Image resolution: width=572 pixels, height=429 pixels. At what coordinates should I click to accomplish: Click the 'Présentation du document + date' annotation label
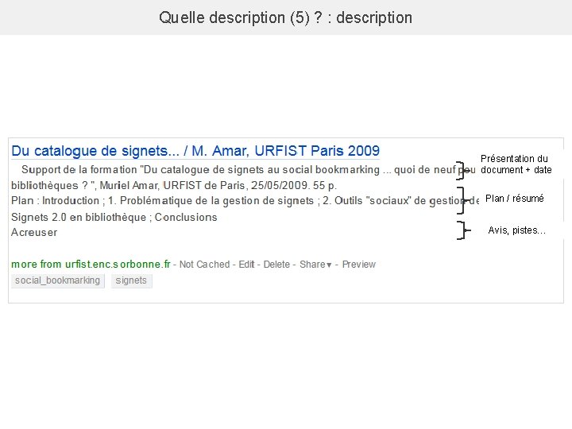point(516,164)
